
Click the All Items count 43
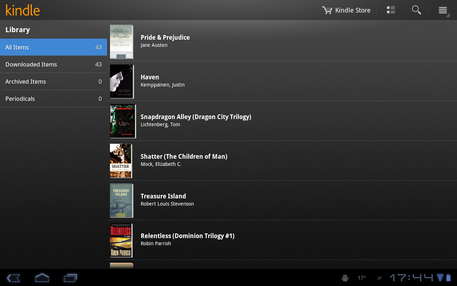click(99, 47)
